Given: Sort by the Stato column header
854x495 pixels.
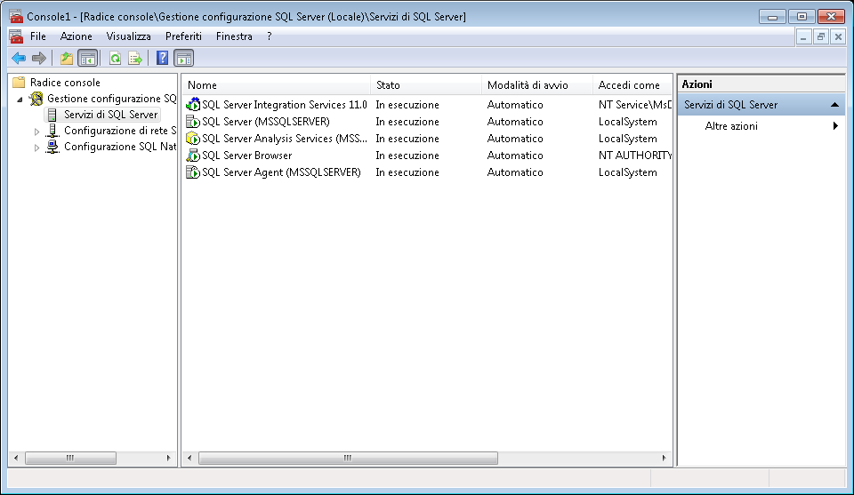Looking at the screenshot, I should tap(426, 84).
